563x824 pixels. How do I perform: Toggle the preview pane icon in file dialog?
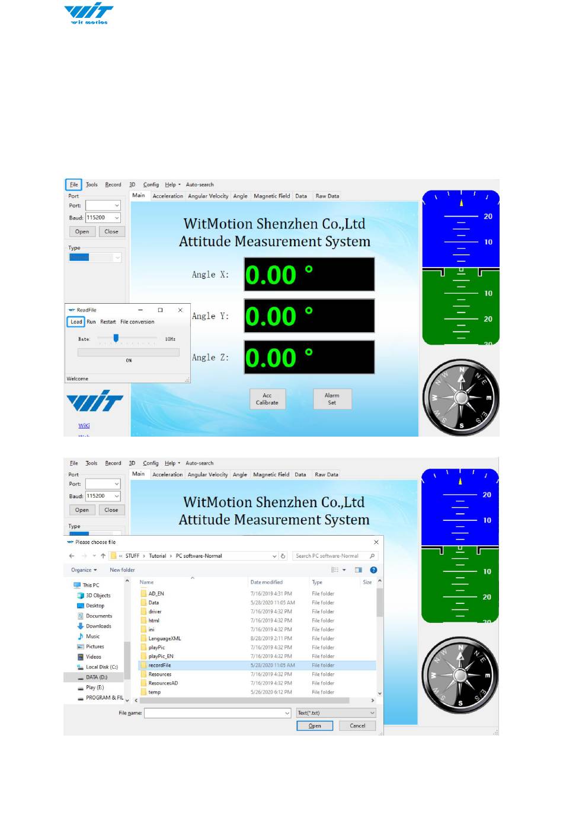point(358,570)
